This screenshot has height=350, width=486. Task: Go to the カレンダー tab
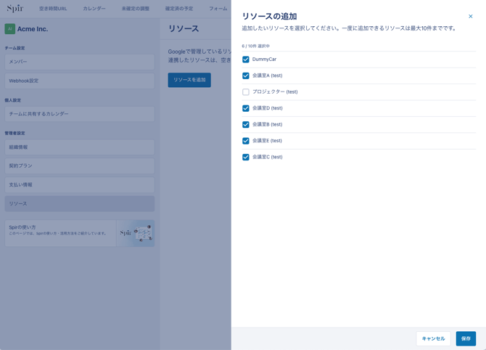pyautogui.click(x=94, y=9)
